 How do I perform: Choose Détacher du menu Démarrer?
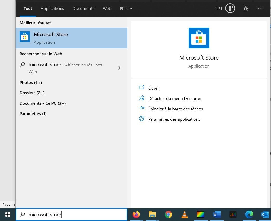[175, 99]
